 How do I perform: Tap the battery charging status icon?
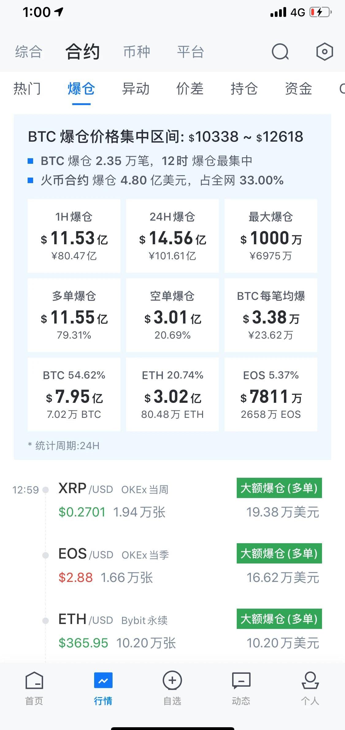point(320,12)
